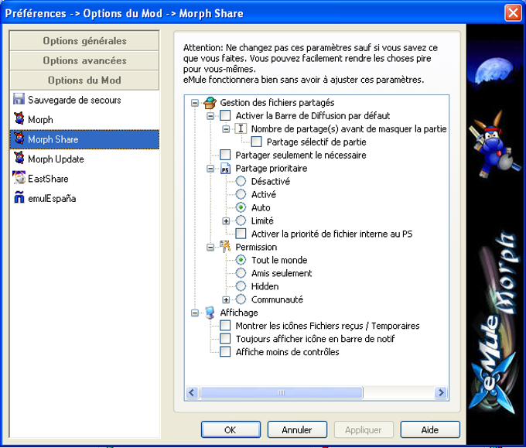
Task: Click the horizontal scrollbar thumb
Action: pyautogui.click(x=281, y=392)
